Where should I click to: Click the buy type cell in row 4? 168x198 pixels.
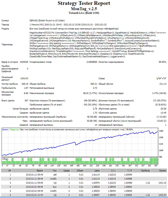click(55, 187)
